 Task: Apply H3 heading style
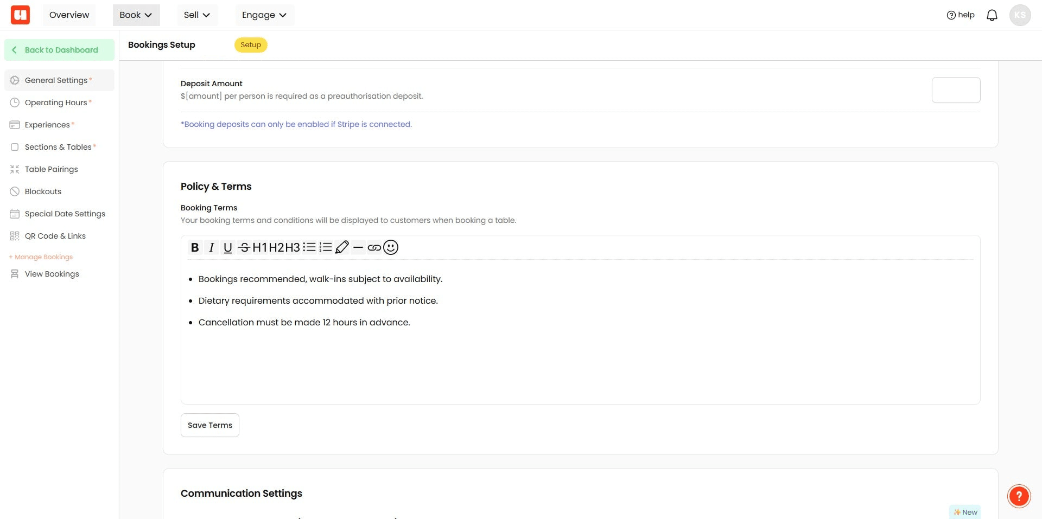[293, 247]
